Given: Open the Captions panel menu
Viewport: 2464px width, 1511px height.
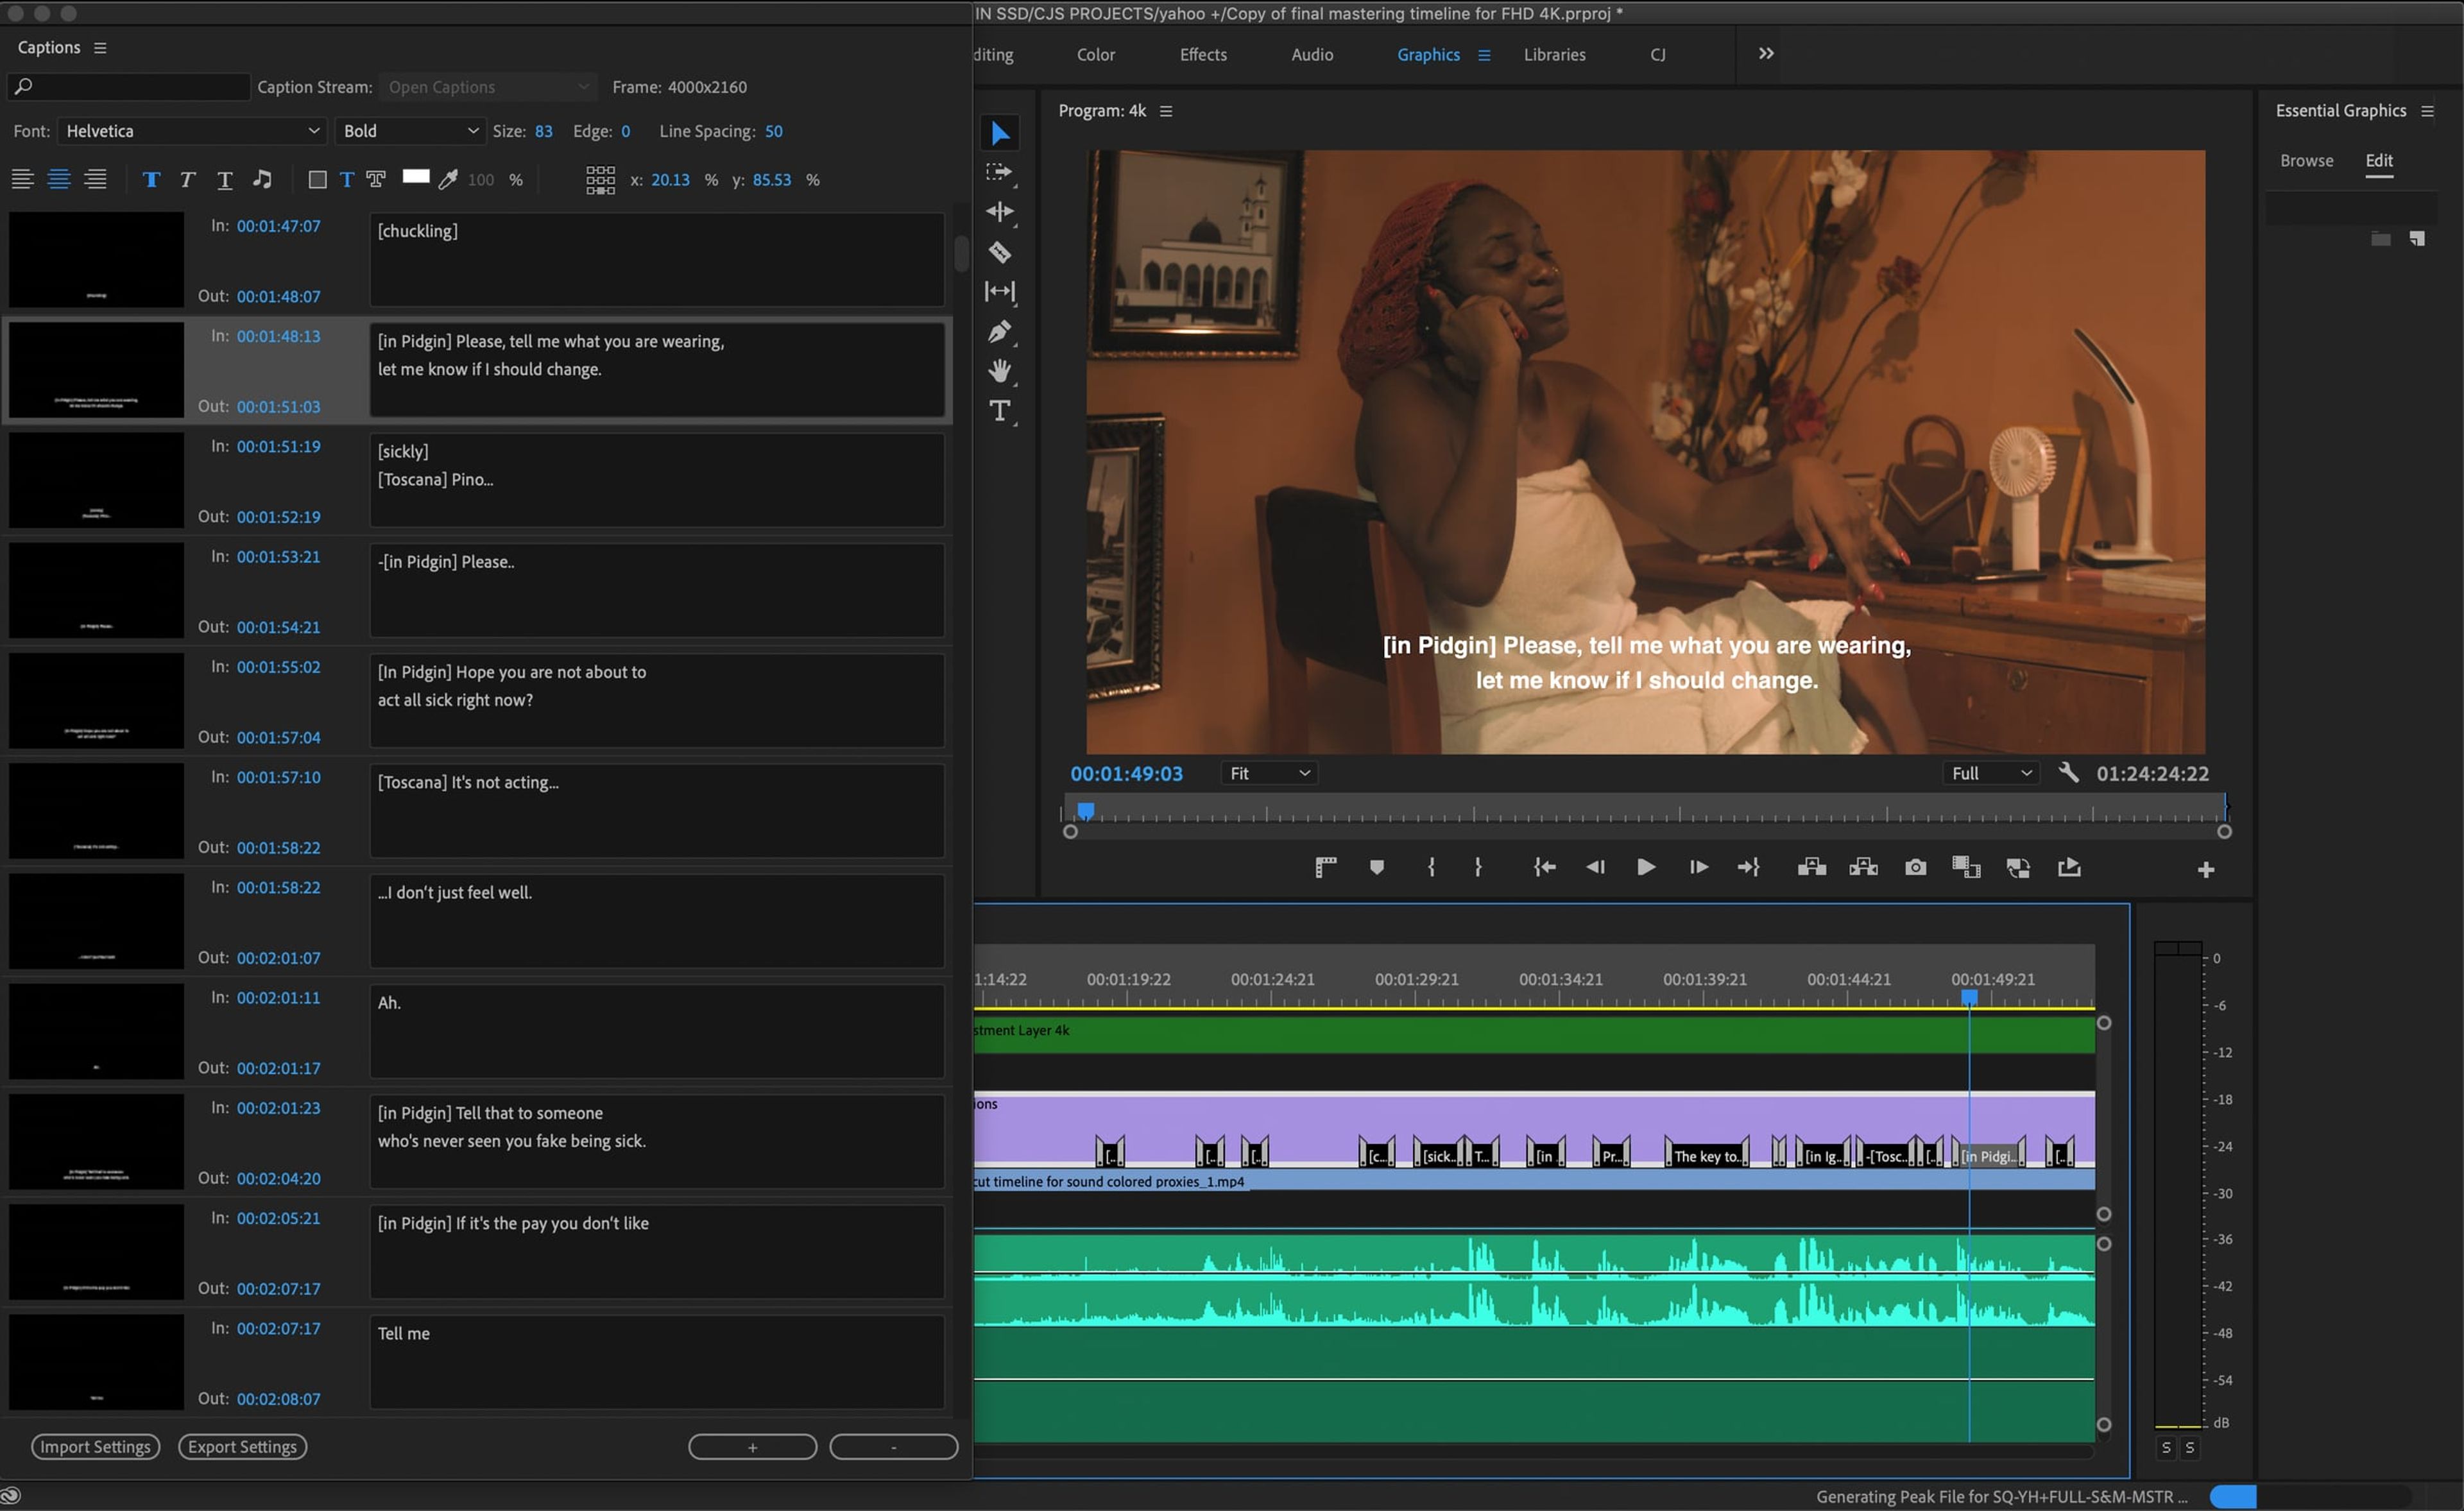Looking at the screenshot, I should tap(100, 47).
